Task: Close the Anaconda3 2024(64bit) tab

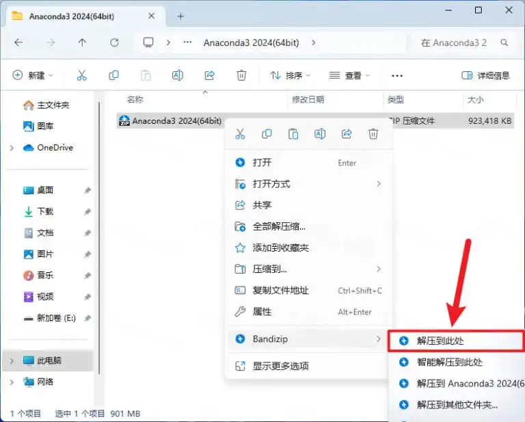Action: click(151, 16)
